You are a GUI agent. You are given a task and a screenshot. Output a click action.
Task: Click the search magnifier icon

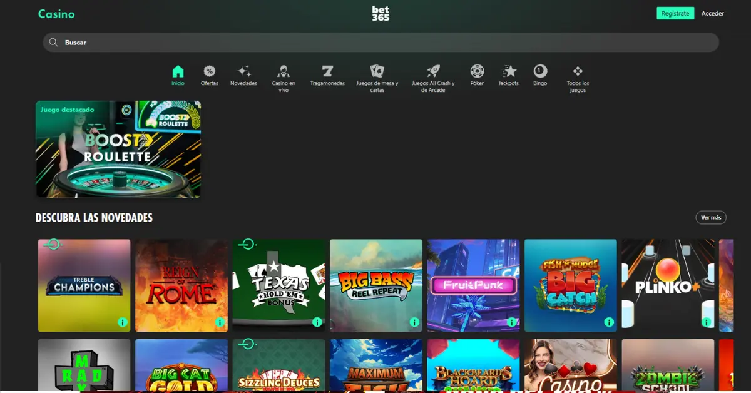point(53,43)
